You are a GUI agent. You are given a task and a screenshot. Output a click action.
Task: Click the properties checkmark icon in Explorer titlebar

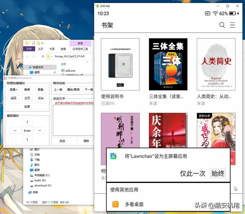tap(33, 43)
